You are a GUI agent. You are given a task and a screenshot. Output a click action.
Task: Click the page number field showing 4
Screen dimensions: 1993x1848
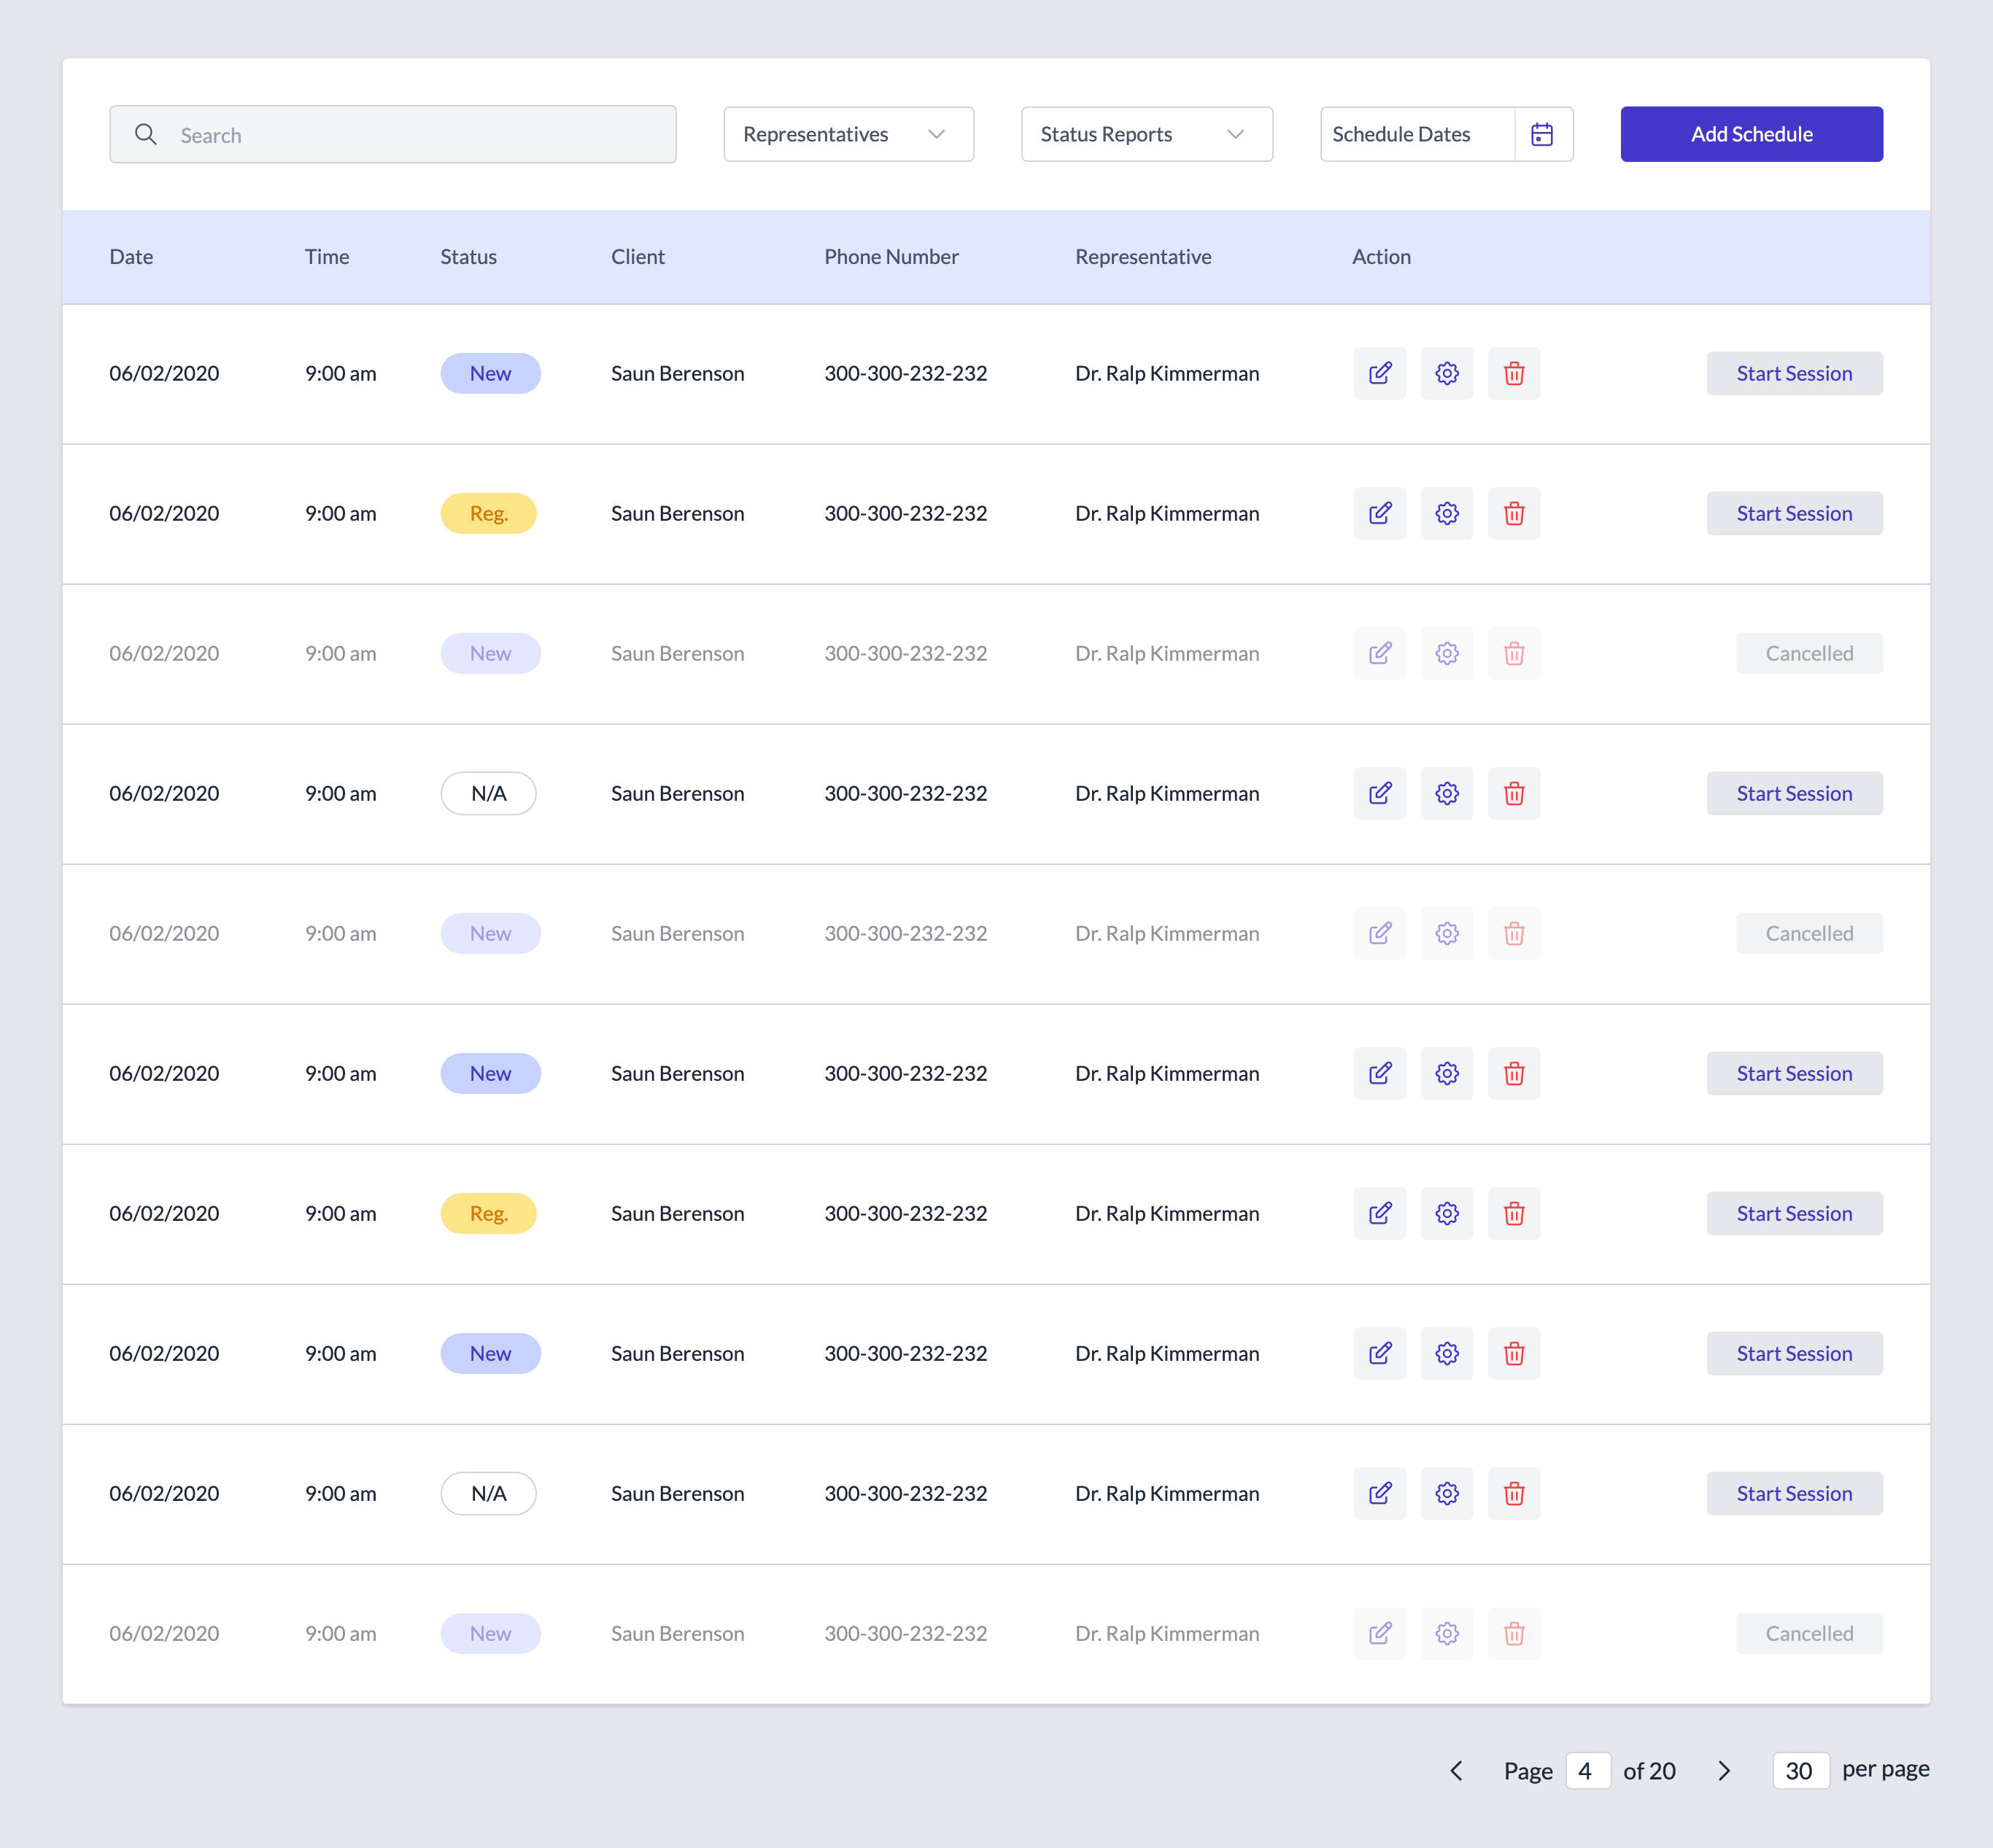click(1587, 1771)
